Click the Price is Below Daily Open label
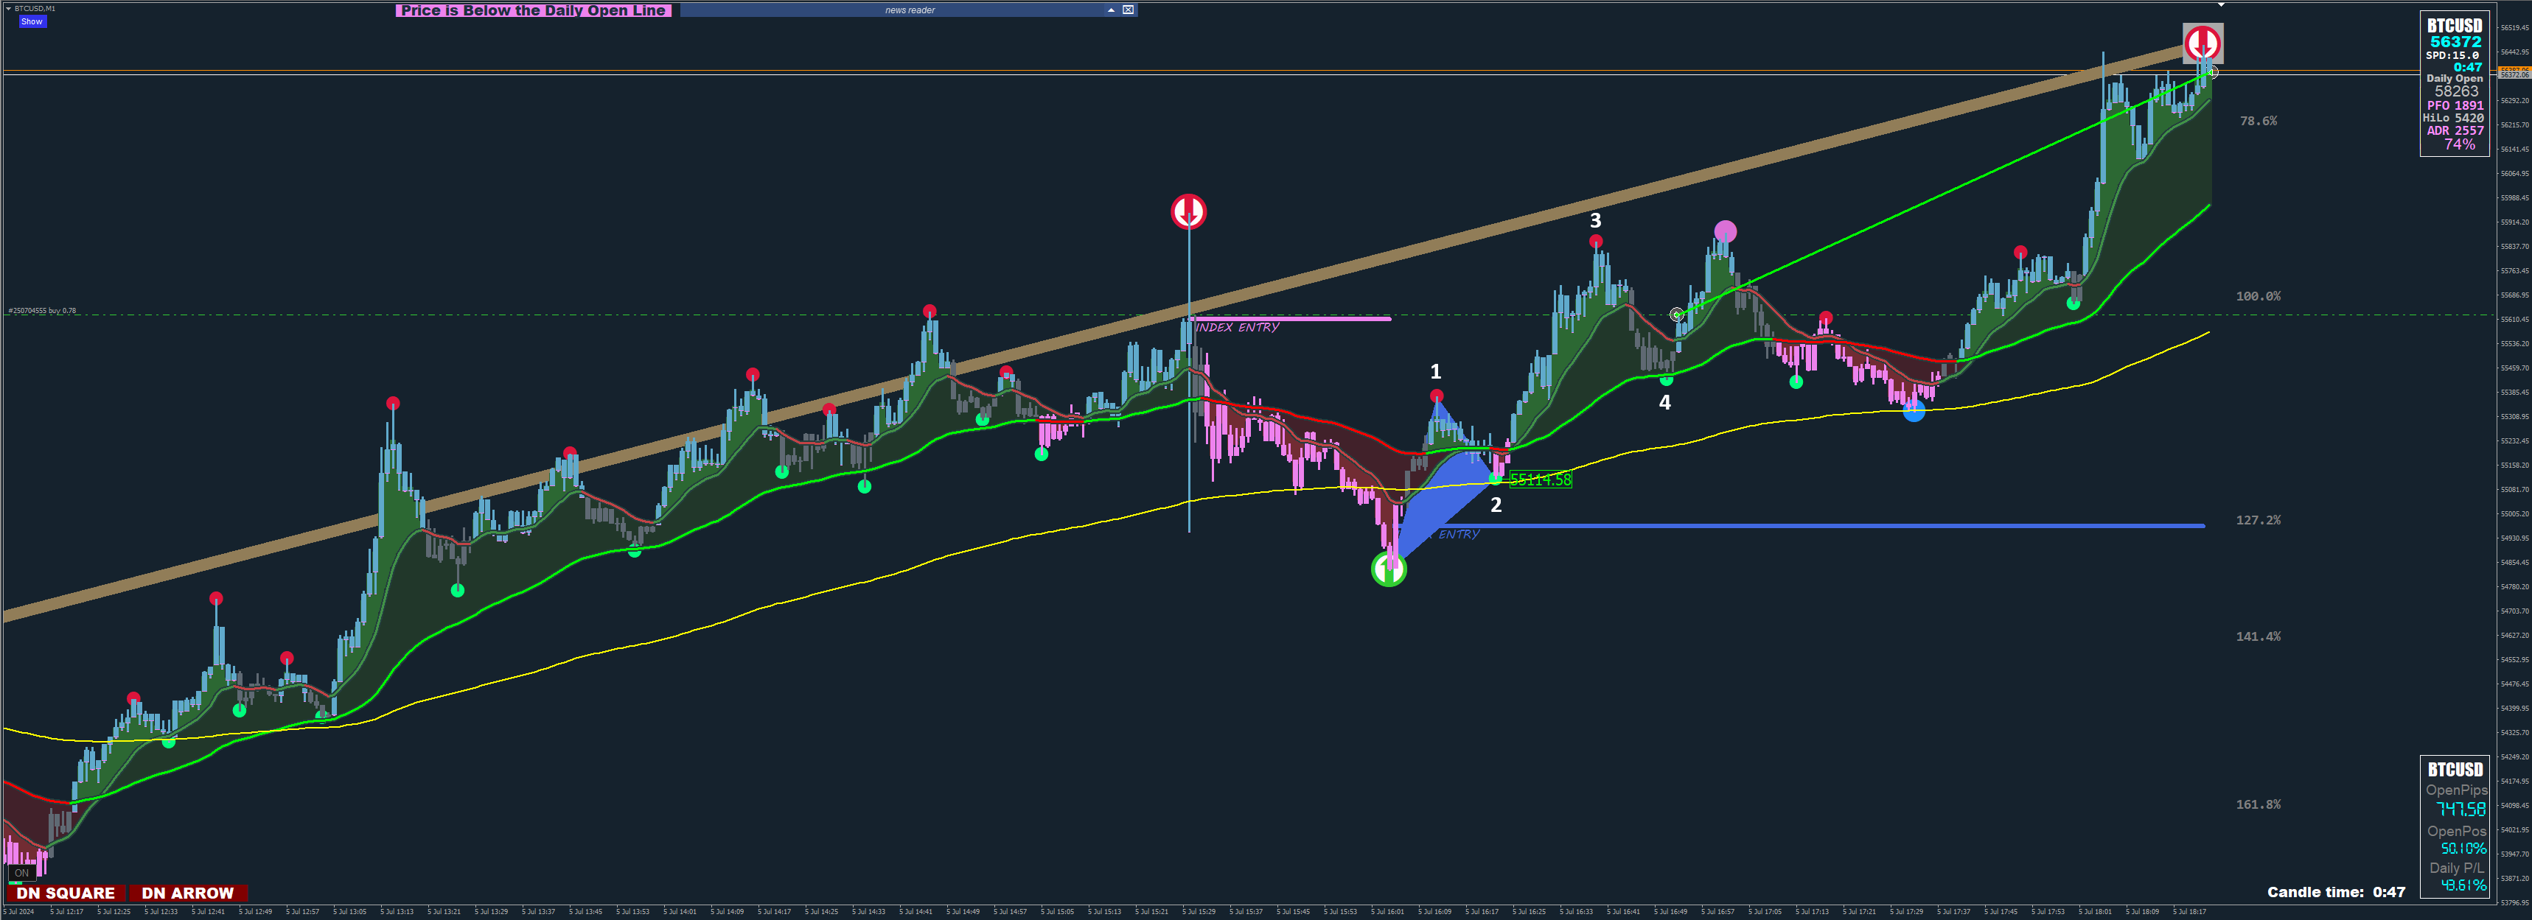The image size is (2532, 920). click(533, 10)
